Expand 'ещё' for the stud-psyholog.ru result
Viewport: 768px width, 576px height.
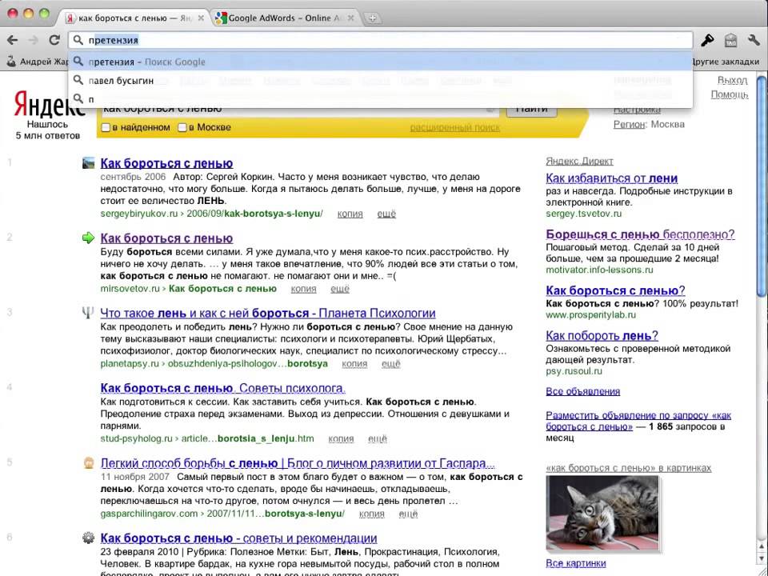click(x=377, y=439)
